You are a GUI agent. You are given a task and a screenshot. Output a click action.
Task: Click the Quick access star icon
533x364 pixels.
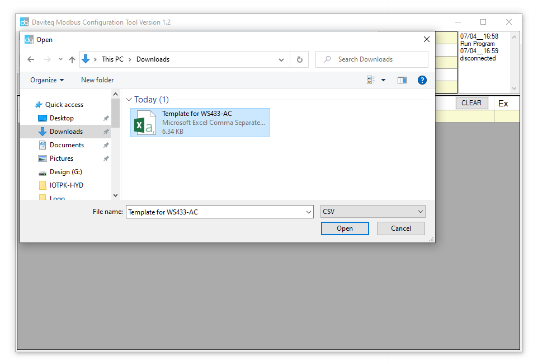39,105
